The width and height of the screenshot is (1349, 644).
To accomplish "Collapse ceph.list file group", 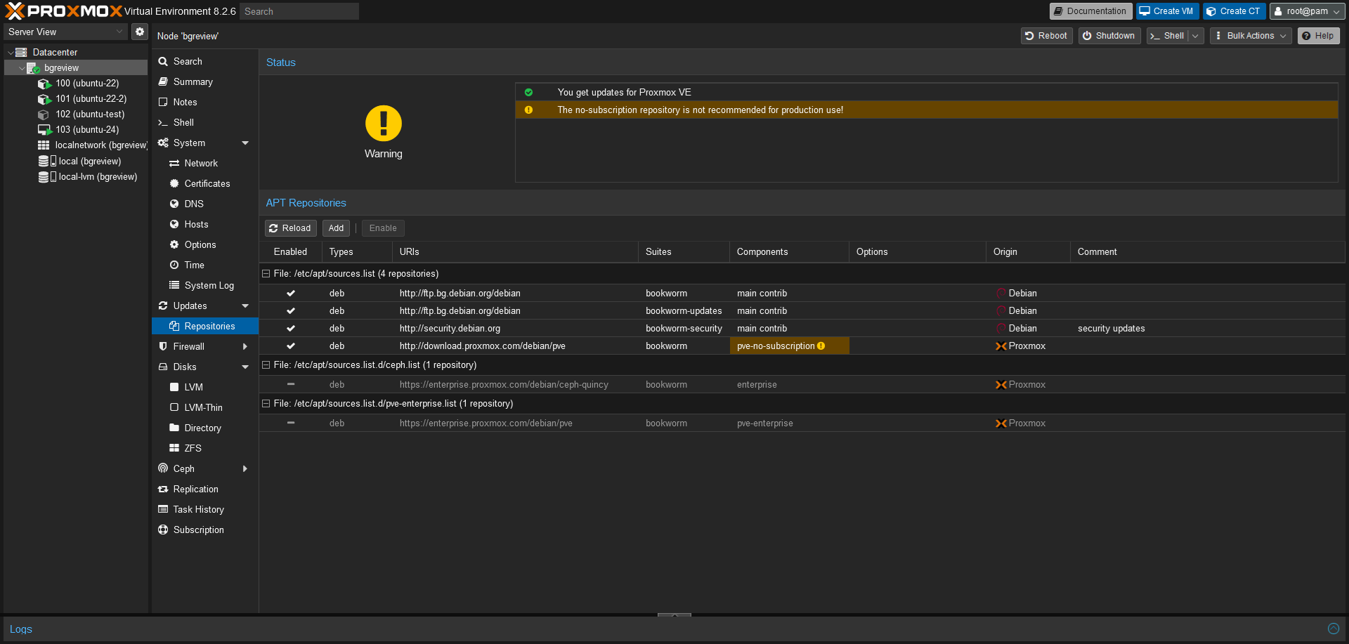I will (x=266, y=365).
